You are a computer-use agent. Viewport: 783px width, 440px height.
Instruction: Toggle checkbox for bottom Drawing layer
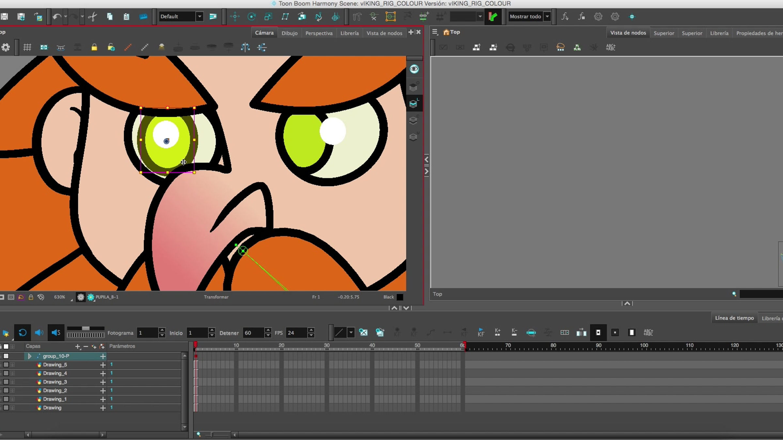pyautogui.click(x=6, y=408)
